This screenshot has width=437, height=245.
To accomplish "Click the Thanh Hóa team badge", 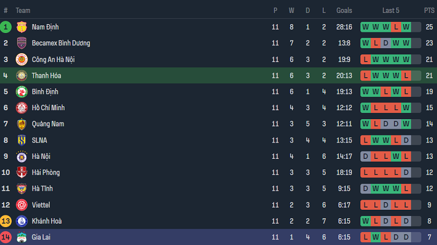I will (x=22, y=76).
